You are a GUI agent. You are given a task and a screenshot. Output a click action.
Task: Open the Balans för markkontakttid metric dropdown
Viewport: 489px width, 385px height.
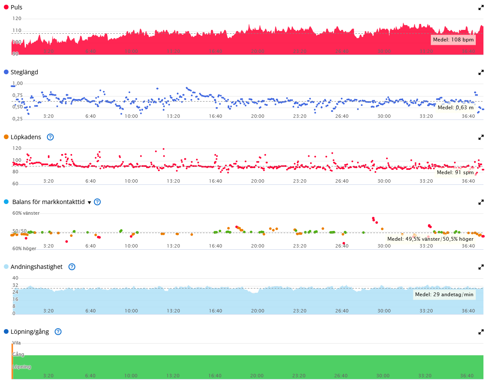(x=89, y=202)
